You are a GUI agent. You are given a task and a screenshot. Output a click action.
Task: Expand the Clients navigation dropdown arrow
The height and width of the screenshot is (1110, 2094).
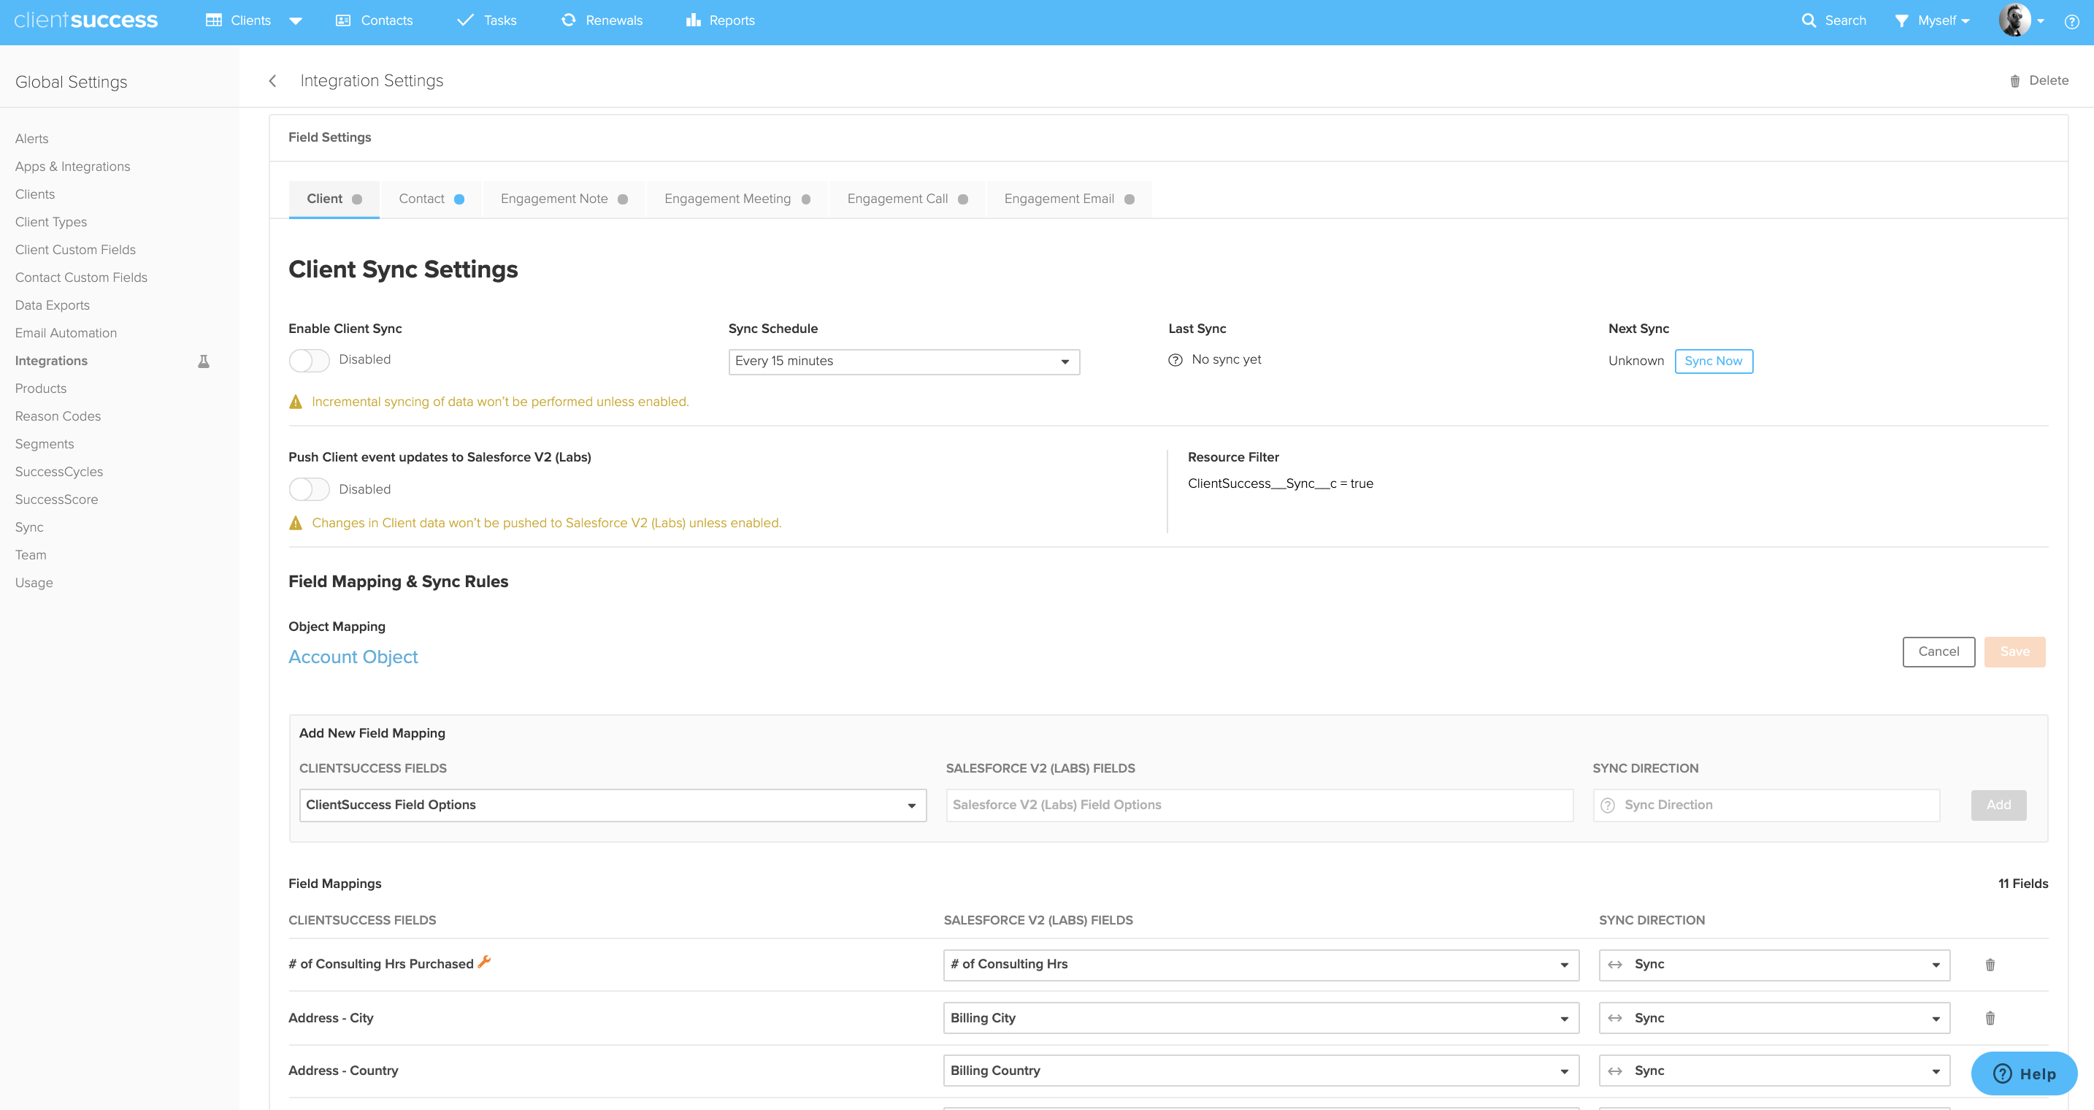(x=296, y=20)
